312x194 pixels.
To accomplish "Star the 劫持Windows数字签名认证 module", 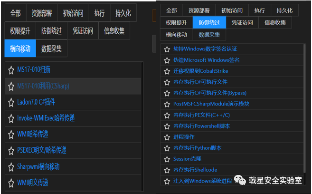I will tap(167, 49).
